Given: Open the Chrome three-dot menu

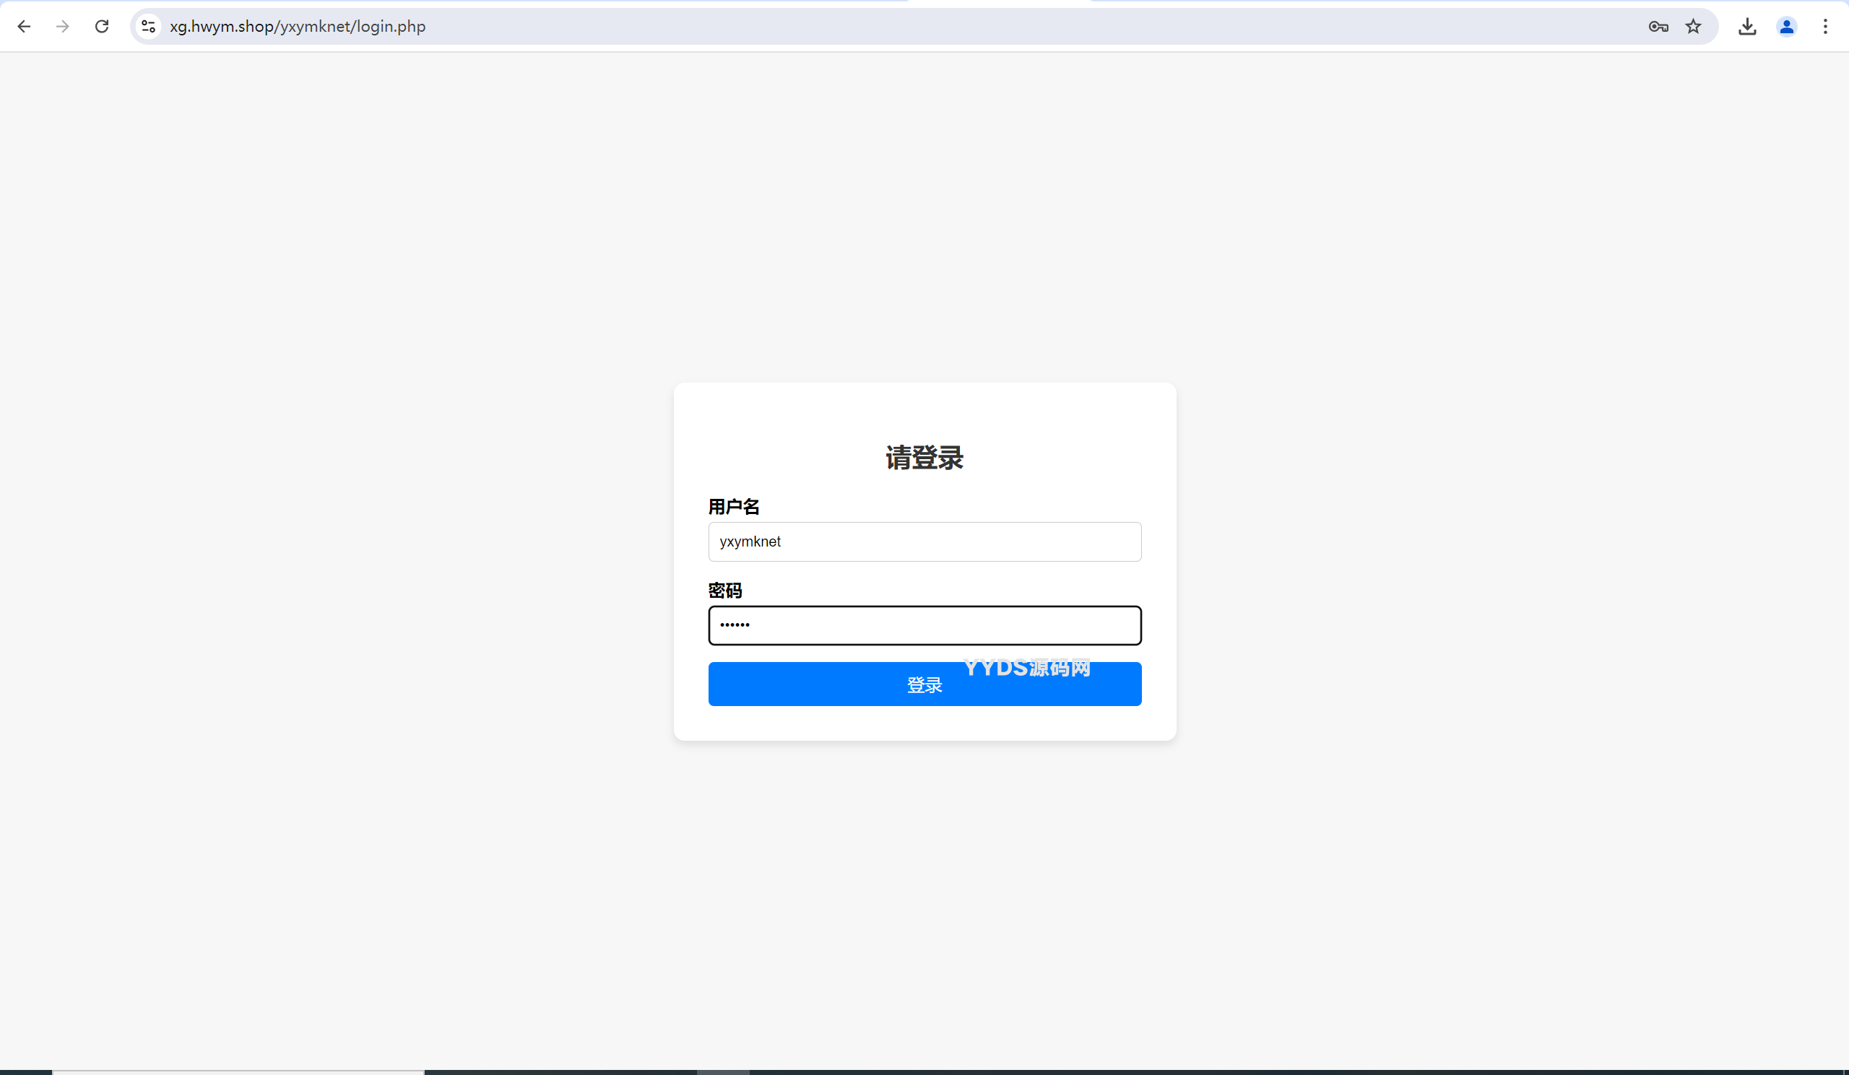Looking at the screenshot, I should (x=1824, y=27).
